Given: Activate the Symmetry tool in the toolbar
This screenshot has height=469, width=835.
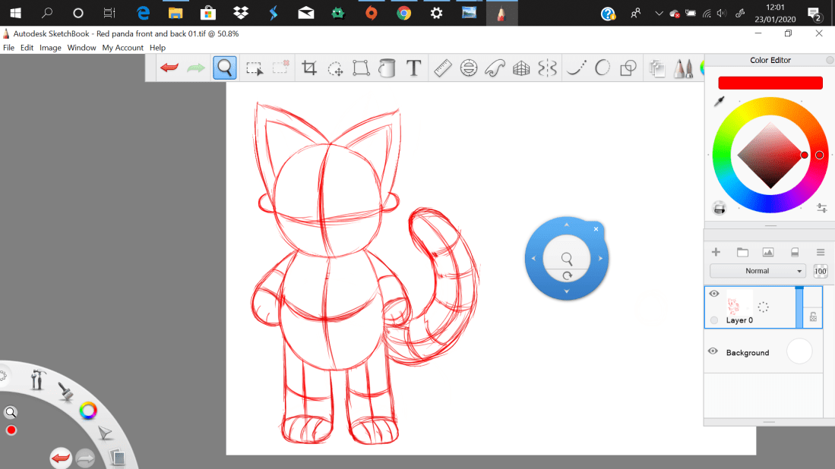Looking at the screenshot, I should [x=547, y=68].
